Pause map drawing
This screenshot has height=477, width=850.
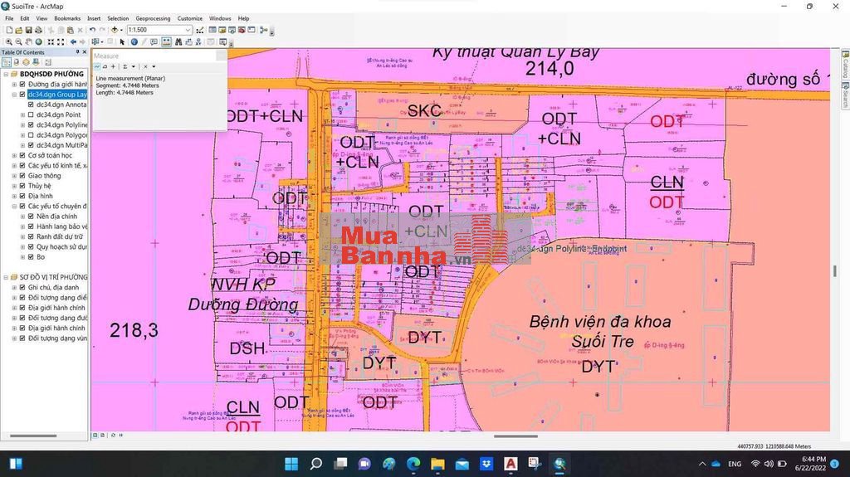tap(121, 435)
